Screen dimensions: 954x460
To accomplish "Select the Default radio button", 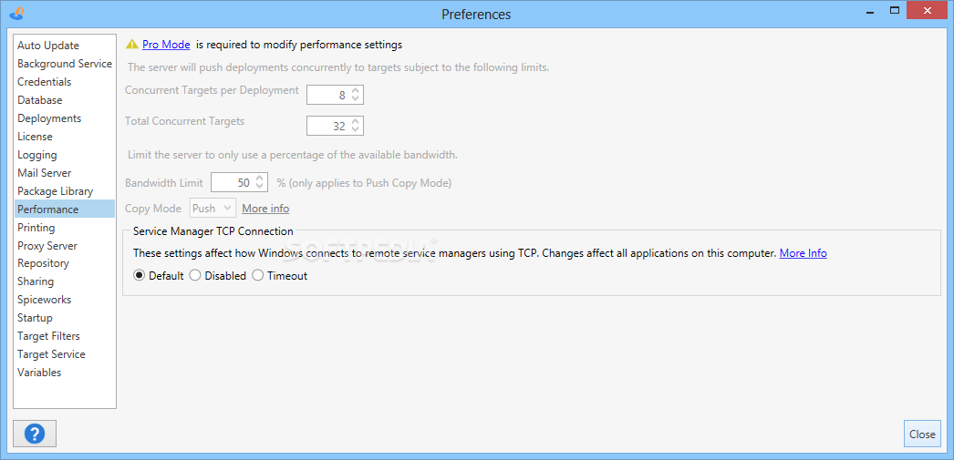I will pos(140,276).
